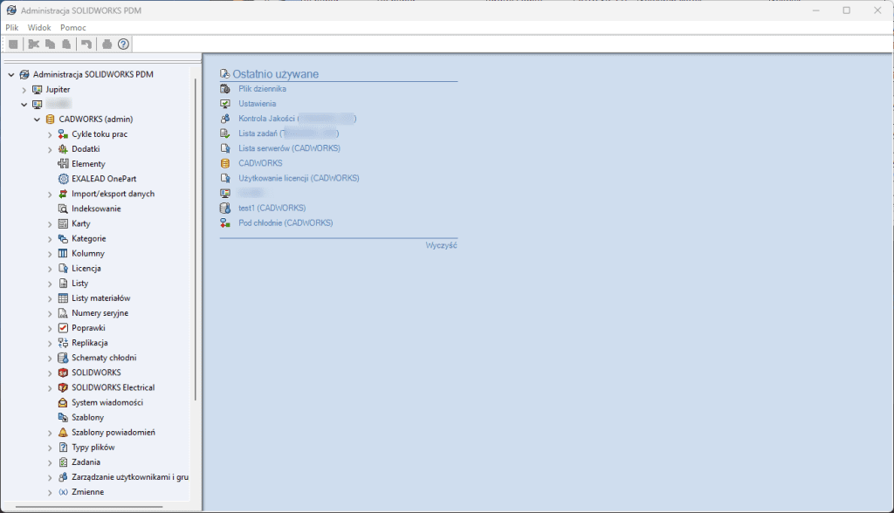Viewport: 894px width, 513px height.
Task: Click the icon of the plain Szablony node
Action: [x=63, y=417]
